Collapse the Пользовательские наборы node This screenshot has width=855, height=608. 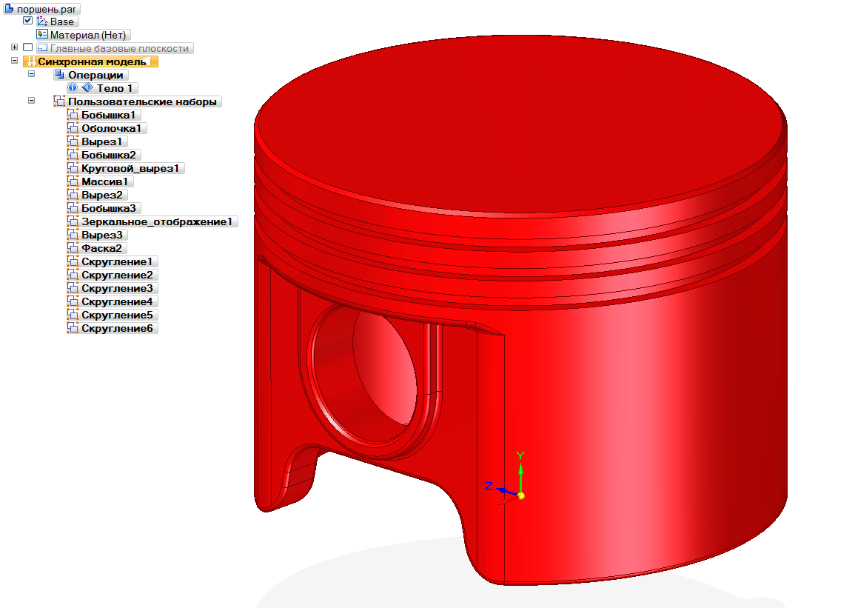32,100
